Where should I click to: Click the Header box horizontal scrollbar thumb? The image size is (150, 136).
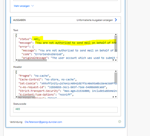pos(26,97)
